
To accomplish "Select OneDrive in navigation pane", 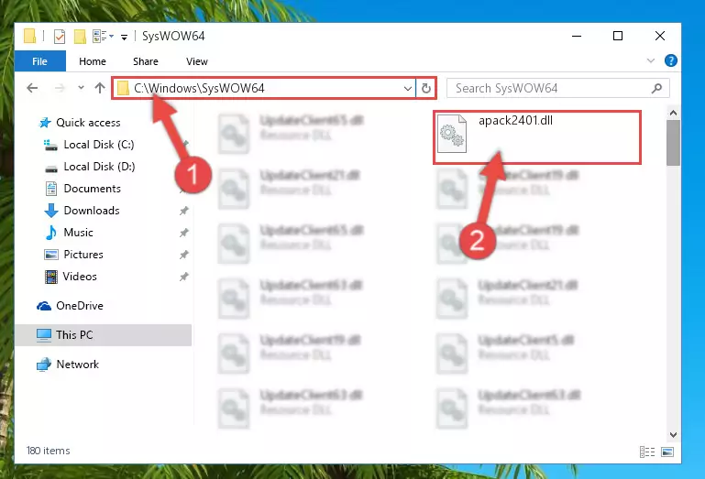I will coord(80,306).
